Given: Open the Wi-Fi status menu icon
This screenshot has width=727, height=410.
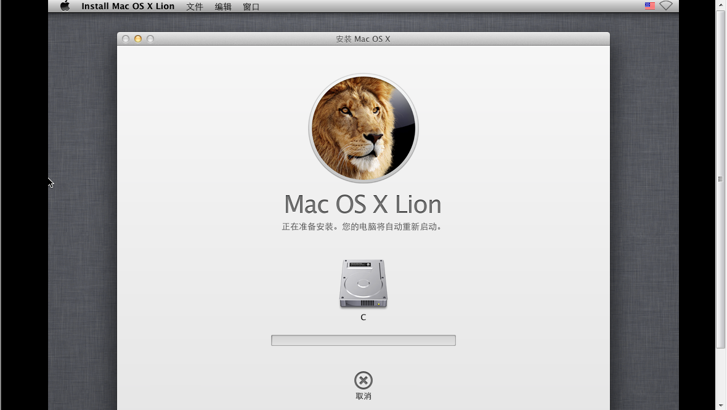Looking at the screenshot, I should tap(666, 6).
